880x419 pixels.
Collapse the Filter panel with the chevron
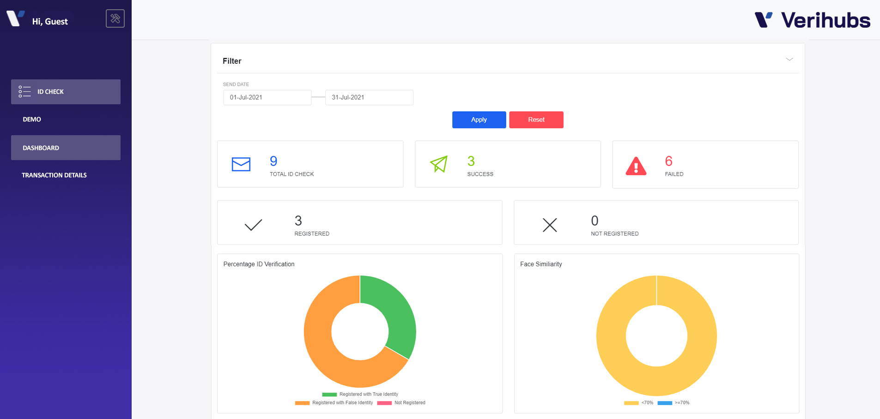pyautogui.click(x=789, y=60)
